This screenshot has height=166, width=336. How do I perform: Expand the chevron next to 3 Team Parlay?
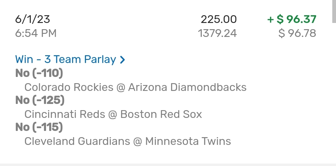click(123, 60)
